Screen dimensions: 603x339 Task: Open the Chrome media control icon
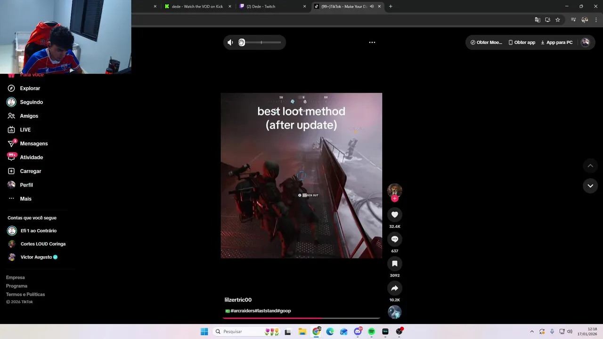[573, 20]
